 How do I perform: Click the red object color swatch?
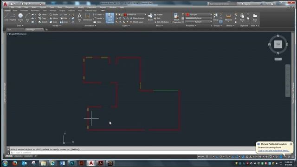click(x=187, y=14)
